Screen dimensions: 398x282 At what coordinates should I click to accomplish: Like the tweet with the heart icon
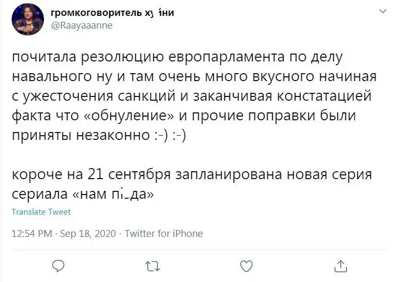[x=246, y=265]
